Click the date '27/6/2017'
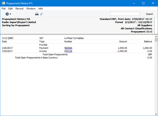158x116 pixels. 7,51
